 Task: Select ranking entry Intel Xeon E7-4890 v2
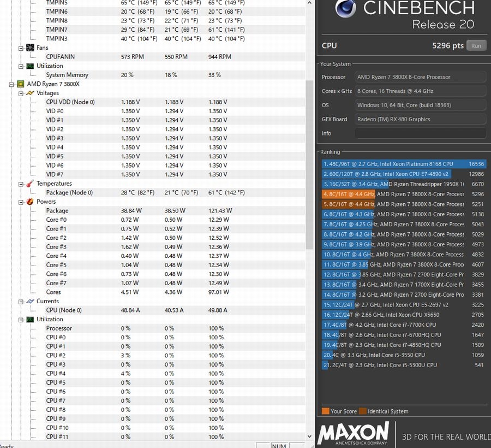pyautogui.click(x=403, y=174)
